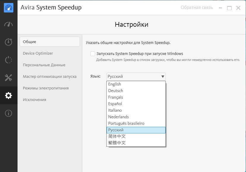Viewport: 246px width, 172px height.
Task: Click the Обратная связь feedback link
Action: (x=197, y=8)
